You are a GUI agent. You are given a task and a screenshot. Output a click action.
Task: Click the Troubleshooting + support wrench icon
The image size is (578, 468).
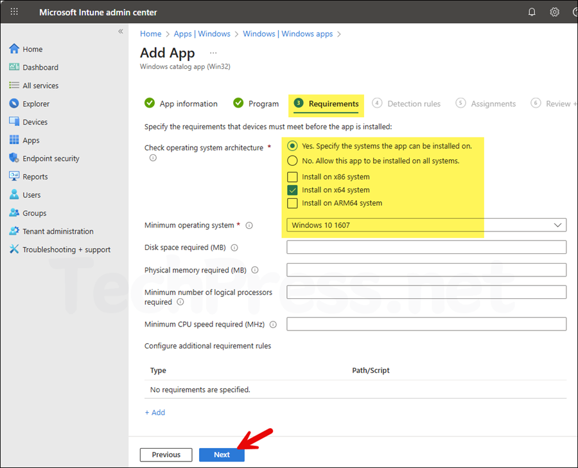pos(14,249)
